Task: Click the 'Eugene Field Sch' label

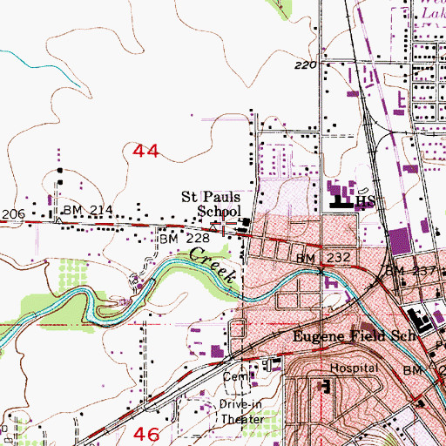Action: [355, 336]
